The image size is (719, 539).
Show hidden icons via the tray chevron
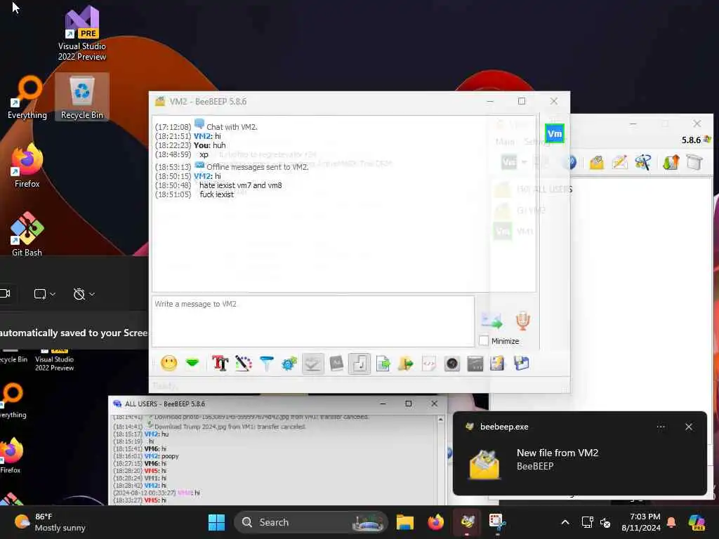coord(565,522)
